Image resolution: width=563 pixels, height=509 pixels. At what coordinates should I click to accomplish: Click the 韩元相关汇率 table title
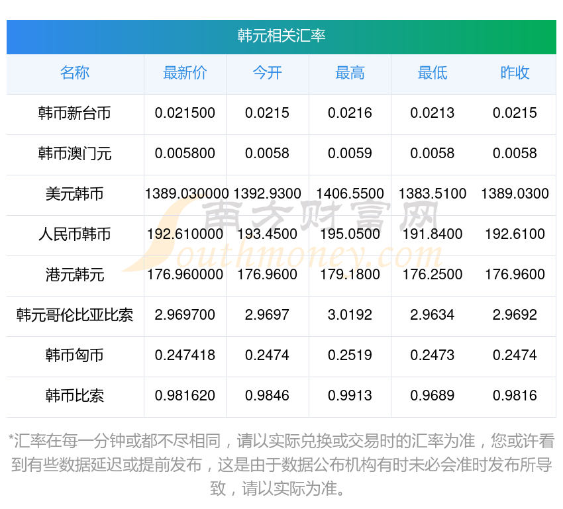[281, 36]
